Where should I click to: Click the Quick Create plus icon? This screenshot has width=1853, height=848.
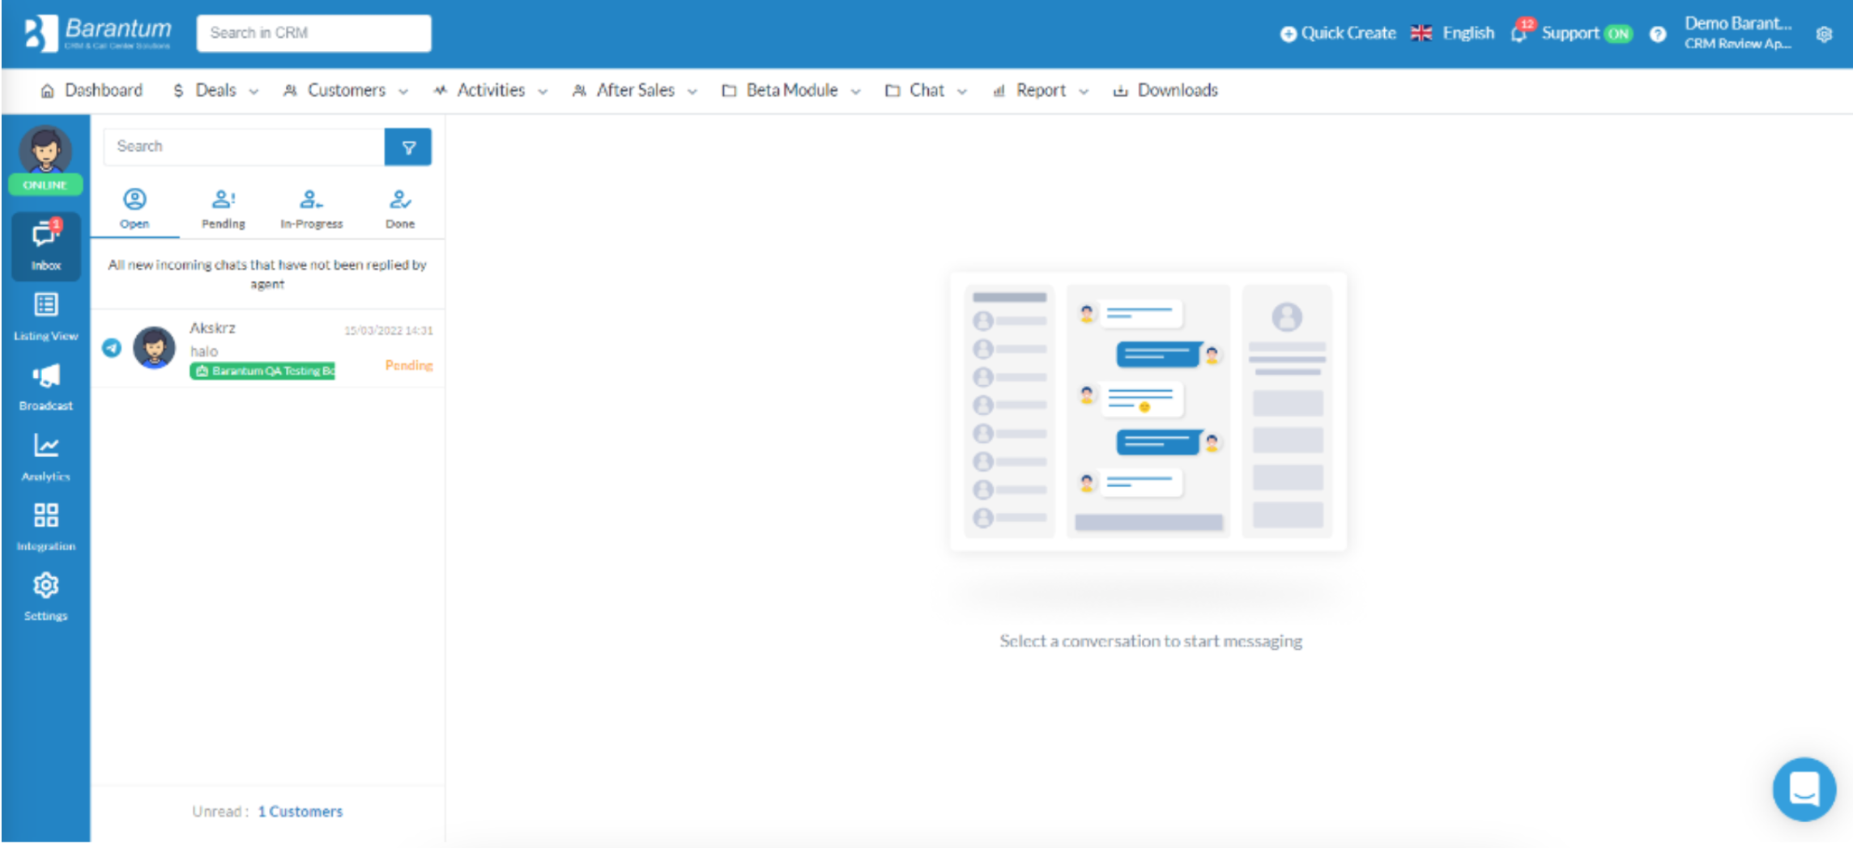tap(1288, 34)
